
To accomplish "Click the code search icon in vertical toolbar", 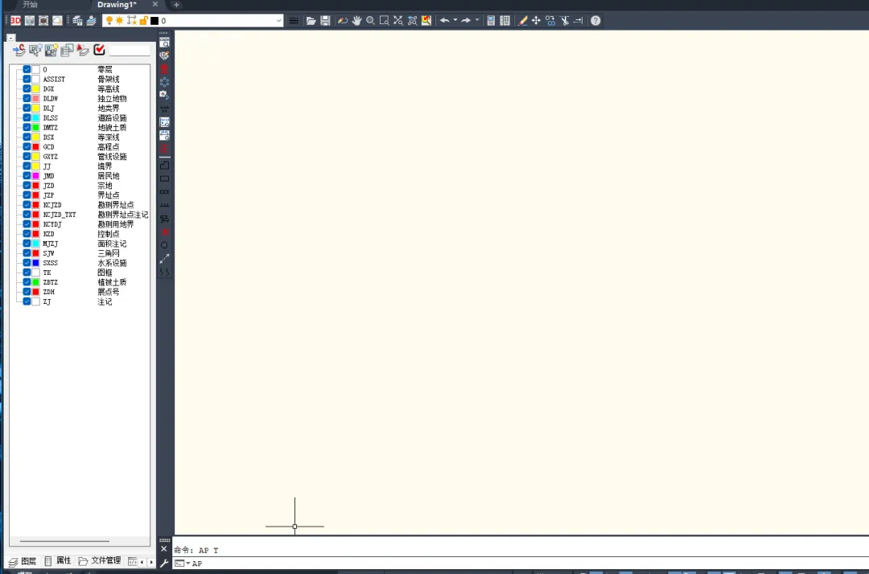I will [x=165, y=42].
